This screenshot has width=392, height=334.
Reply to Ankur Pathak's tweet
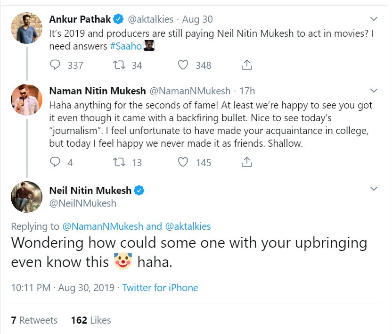(x=56, y=65)
